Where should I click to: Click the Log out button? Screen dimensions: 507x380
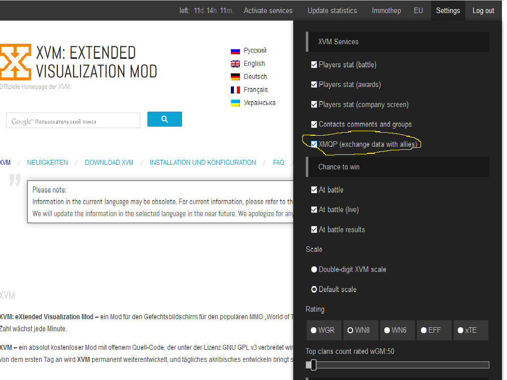pos(483,11)
